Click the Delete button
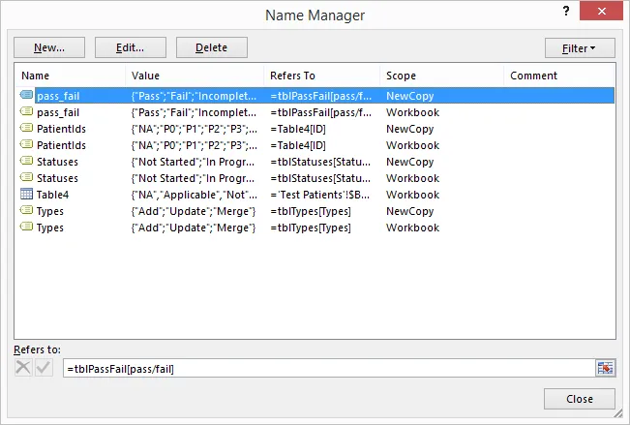The image size is (630, 425). (x=212, y=47)
